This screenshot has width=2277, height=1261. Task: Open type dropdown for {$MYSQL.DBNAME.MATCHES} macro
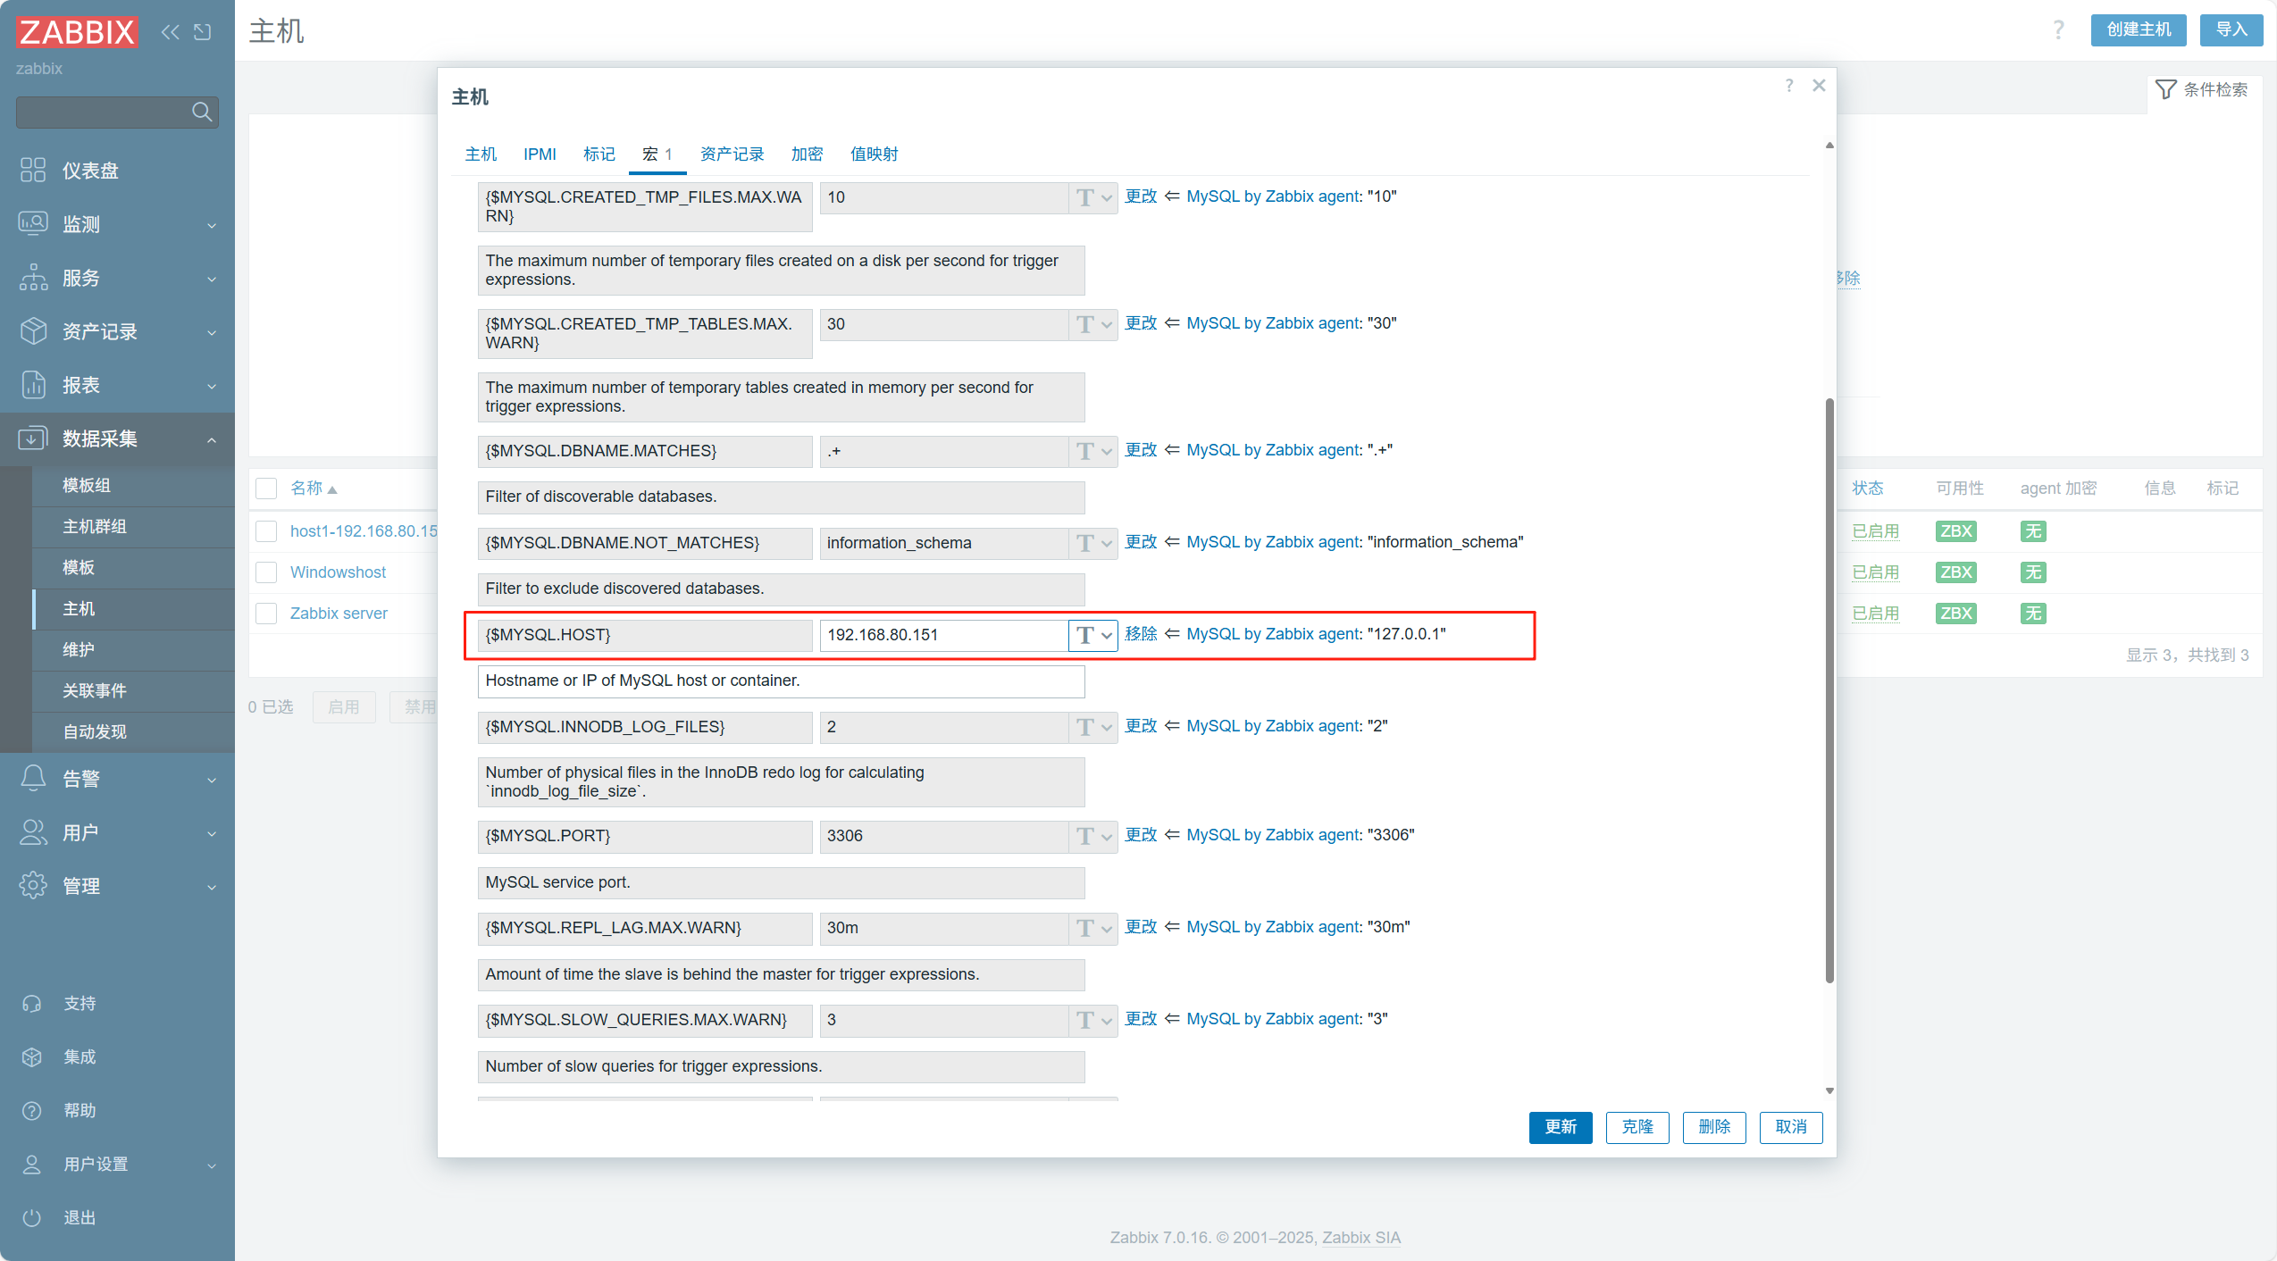tap(1093, 451)
